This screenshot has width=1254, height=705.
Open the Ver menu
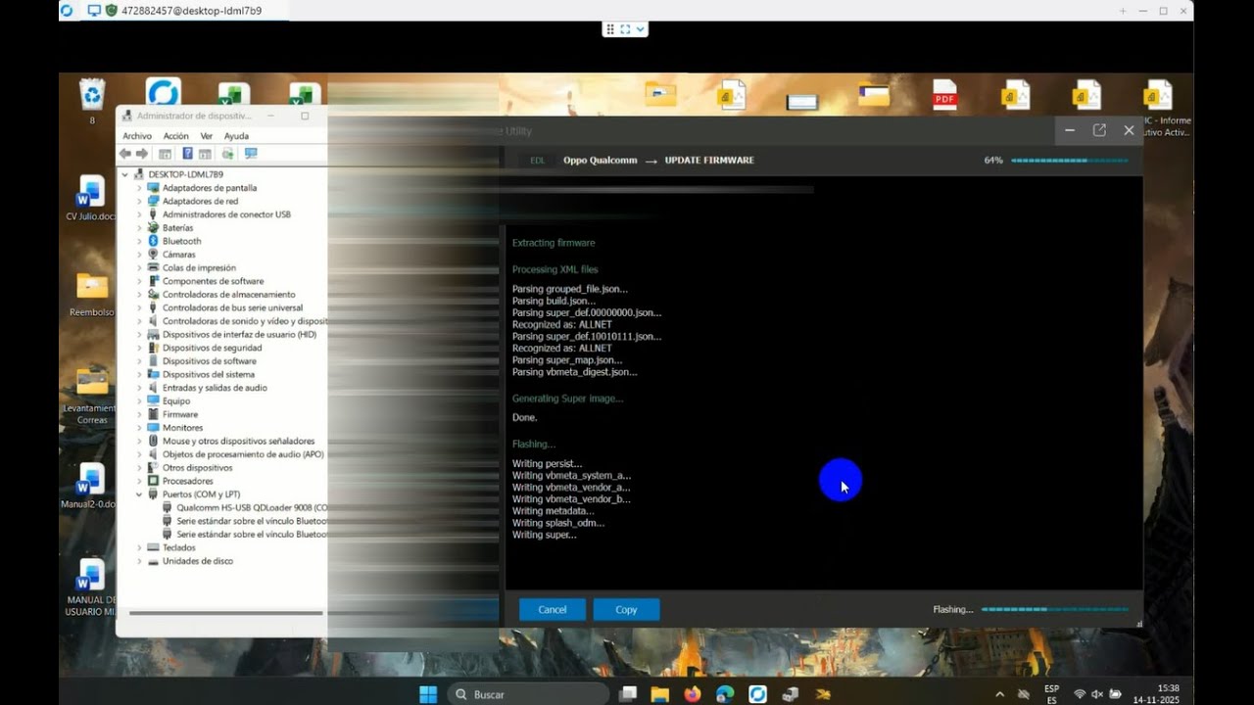(206, 136)
